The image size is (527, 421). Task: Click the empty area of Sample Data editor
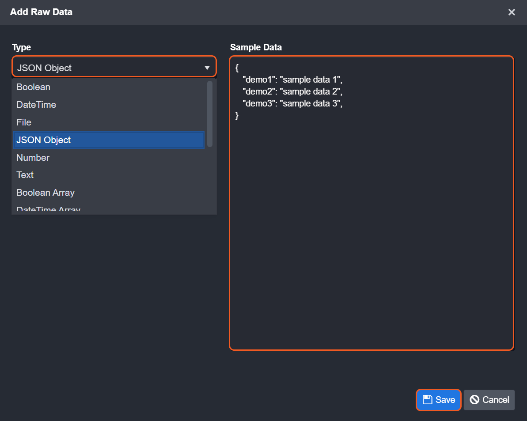point(371,243)
